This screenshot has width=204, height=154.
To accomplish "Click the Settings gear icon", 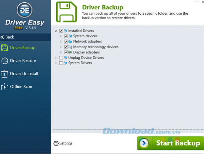I will click(56, 143).
